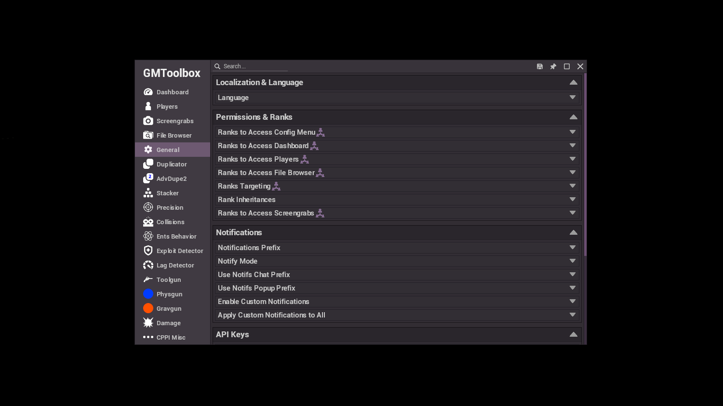Click the Precision crosshair icon
Screen dimensions: 723x406
148,207
